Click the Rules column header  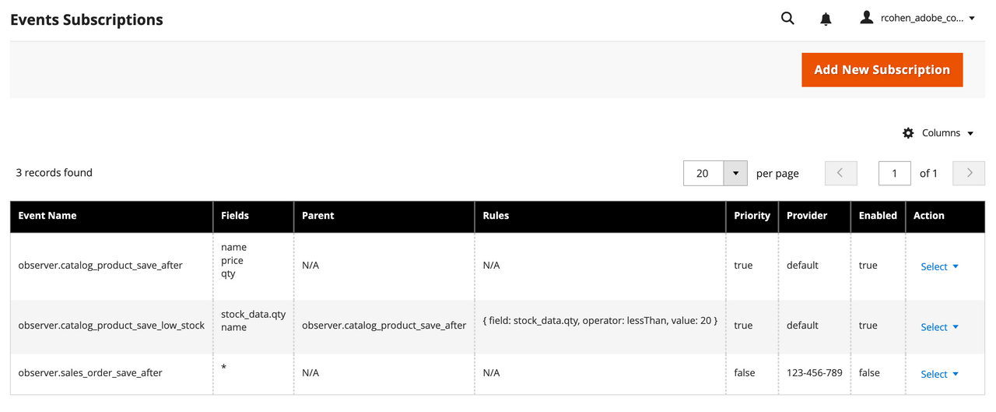(496, 216)
